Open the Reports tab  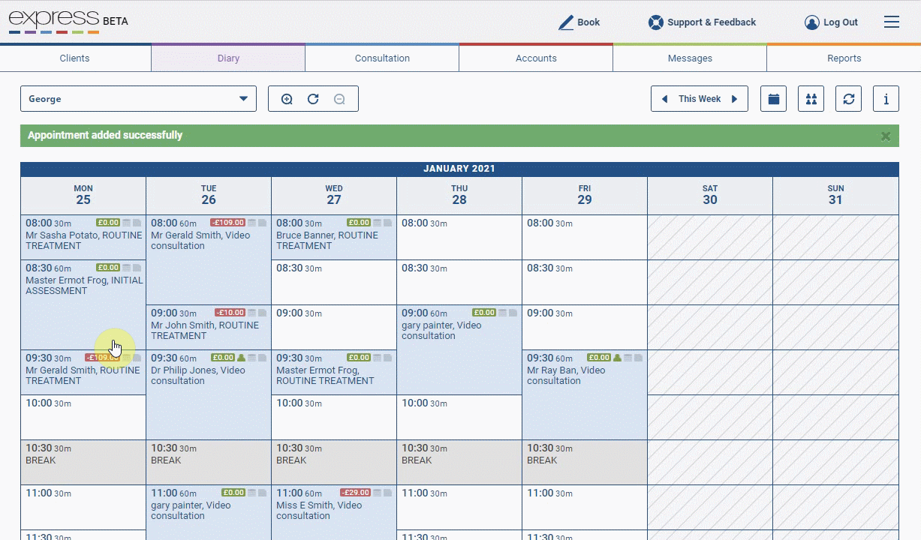(x=844, y=58)
